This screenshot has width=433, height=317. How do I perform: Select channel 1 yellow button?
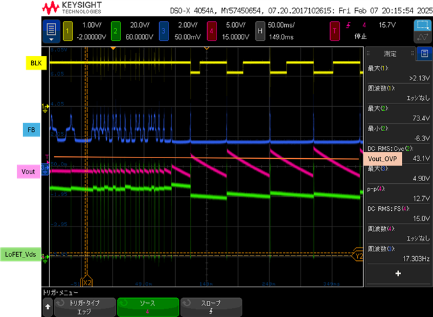[68, 31]
